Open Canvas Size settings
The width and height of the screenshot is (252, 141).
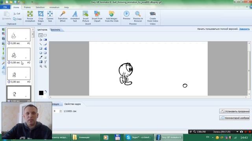50,16
